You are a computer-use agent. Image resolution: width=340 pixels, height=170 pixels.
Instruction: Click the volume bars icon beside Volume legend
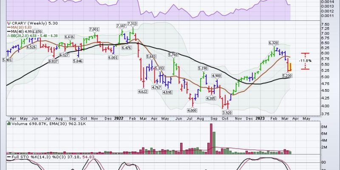tap(9, 123)
